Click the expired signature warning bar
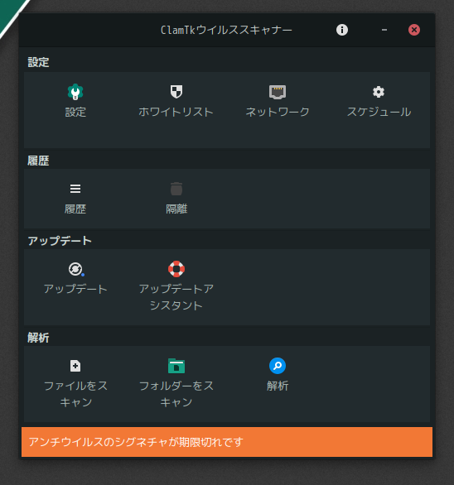Image resolution: width=454 pixels, height=485 pixels. tap(227, 442)
